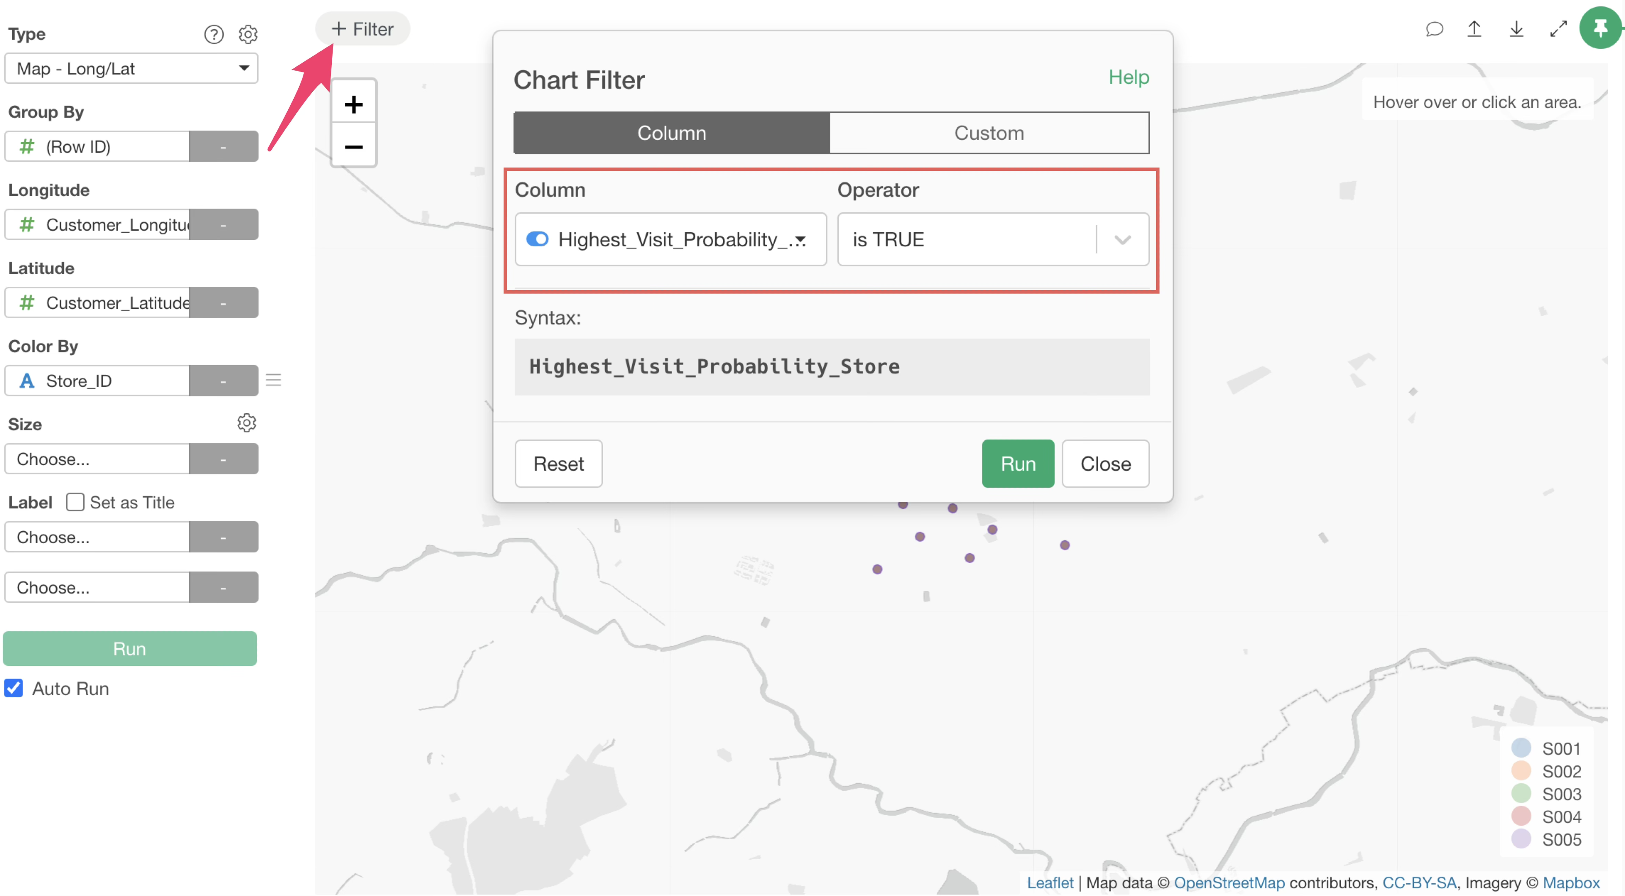Image resolution: width=1625 pixels, height=896 pixels.
Task: Click the S003 legend color swatch
Action: pyautogui.click(x=1521, y=793)
